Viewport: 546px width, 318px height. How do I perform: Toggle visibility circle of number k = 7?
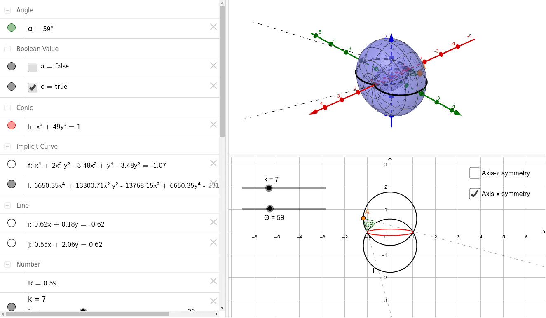click(12, 307)
